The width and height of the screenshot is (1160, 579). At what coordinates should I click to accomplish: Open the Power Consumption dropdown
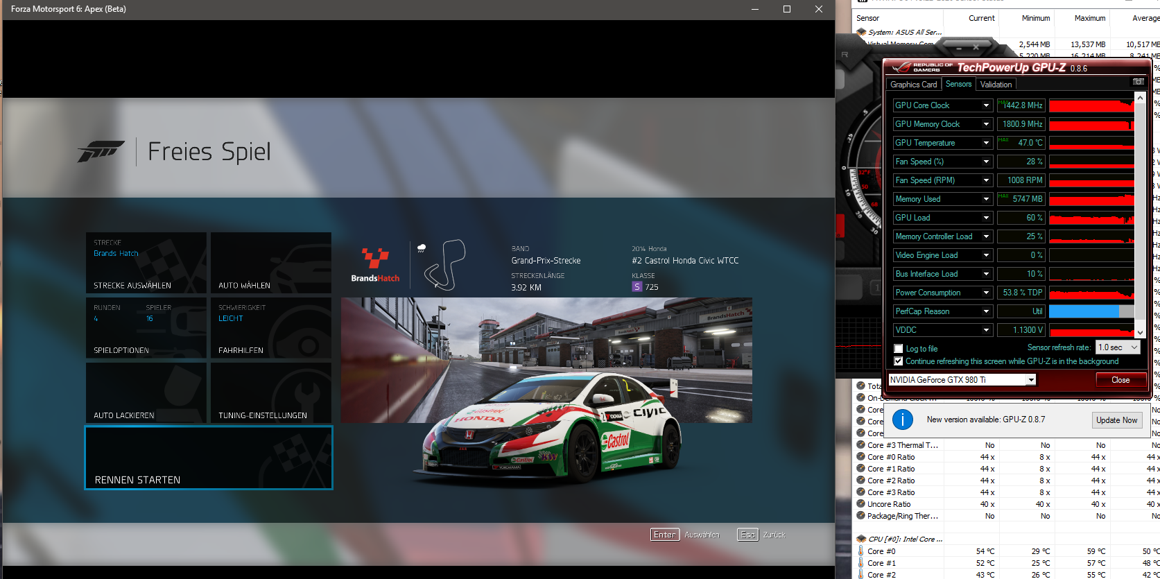[x=986, y=293]
